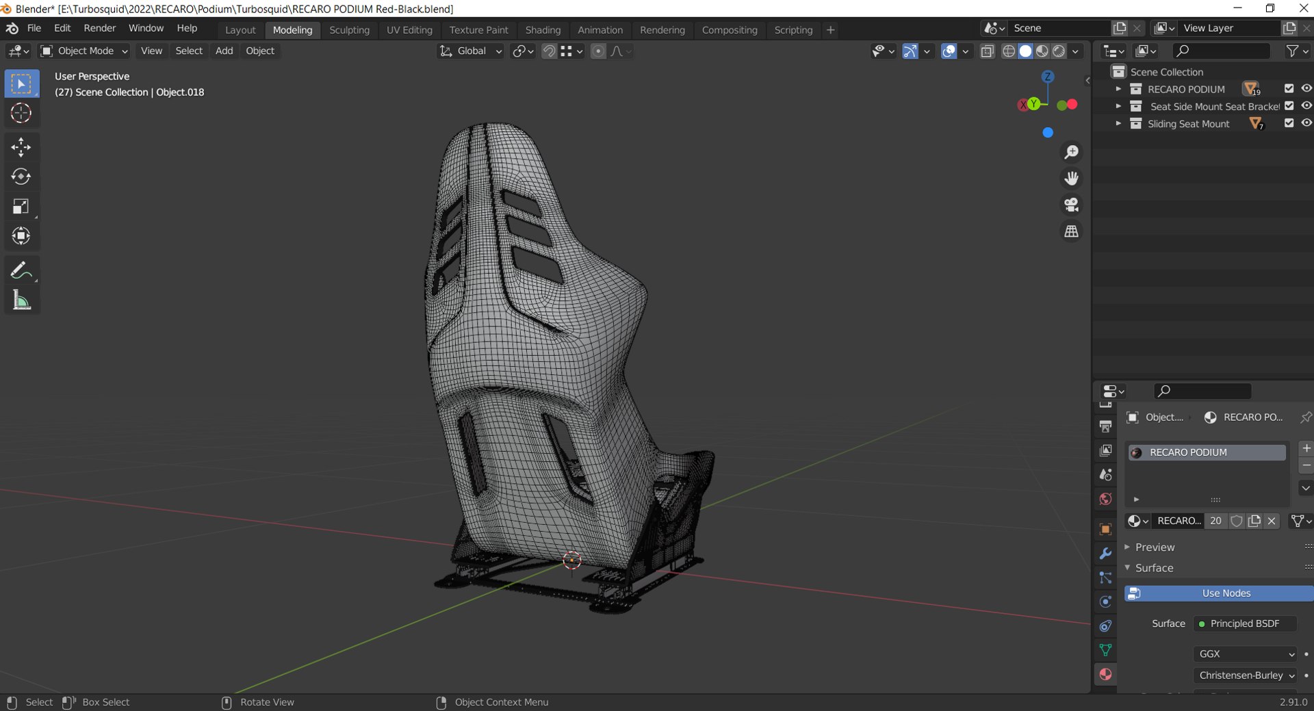Toggle X-Ray mode button
The image size is (1314, 711).
[987, 51]
